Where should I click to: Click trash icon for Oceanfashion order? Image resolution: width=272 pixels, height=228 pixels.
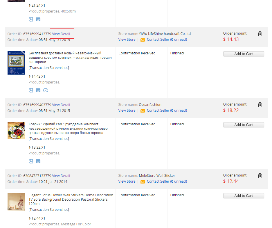click(x=260, y=105)
